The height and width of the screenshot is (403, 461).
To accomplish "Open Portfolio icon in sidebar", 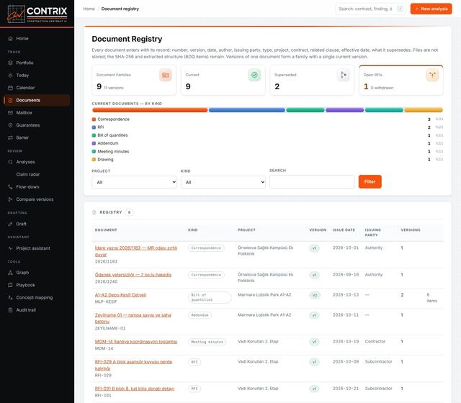I will pyautogui.click(x=10, y=63).
